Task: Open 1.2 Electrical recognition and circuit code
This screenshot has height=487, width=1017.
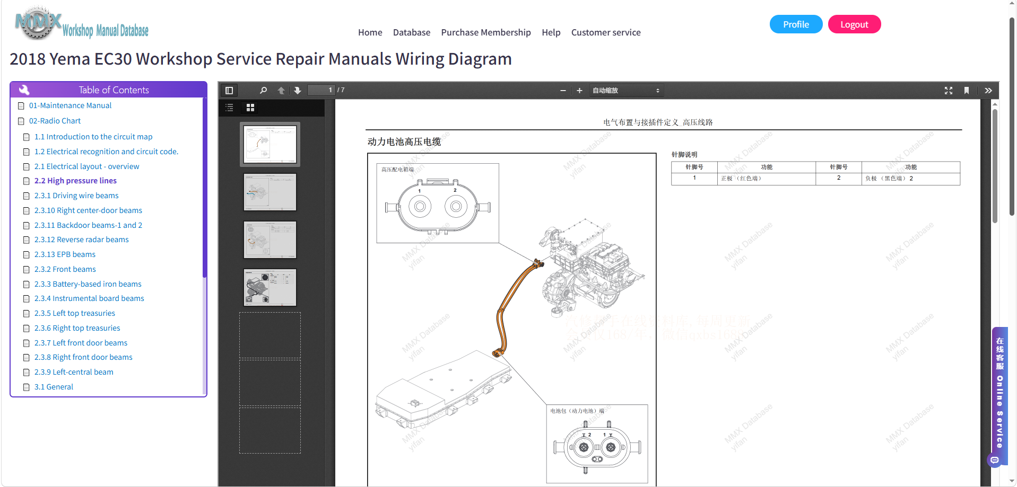Action: [x=106, y=152]
